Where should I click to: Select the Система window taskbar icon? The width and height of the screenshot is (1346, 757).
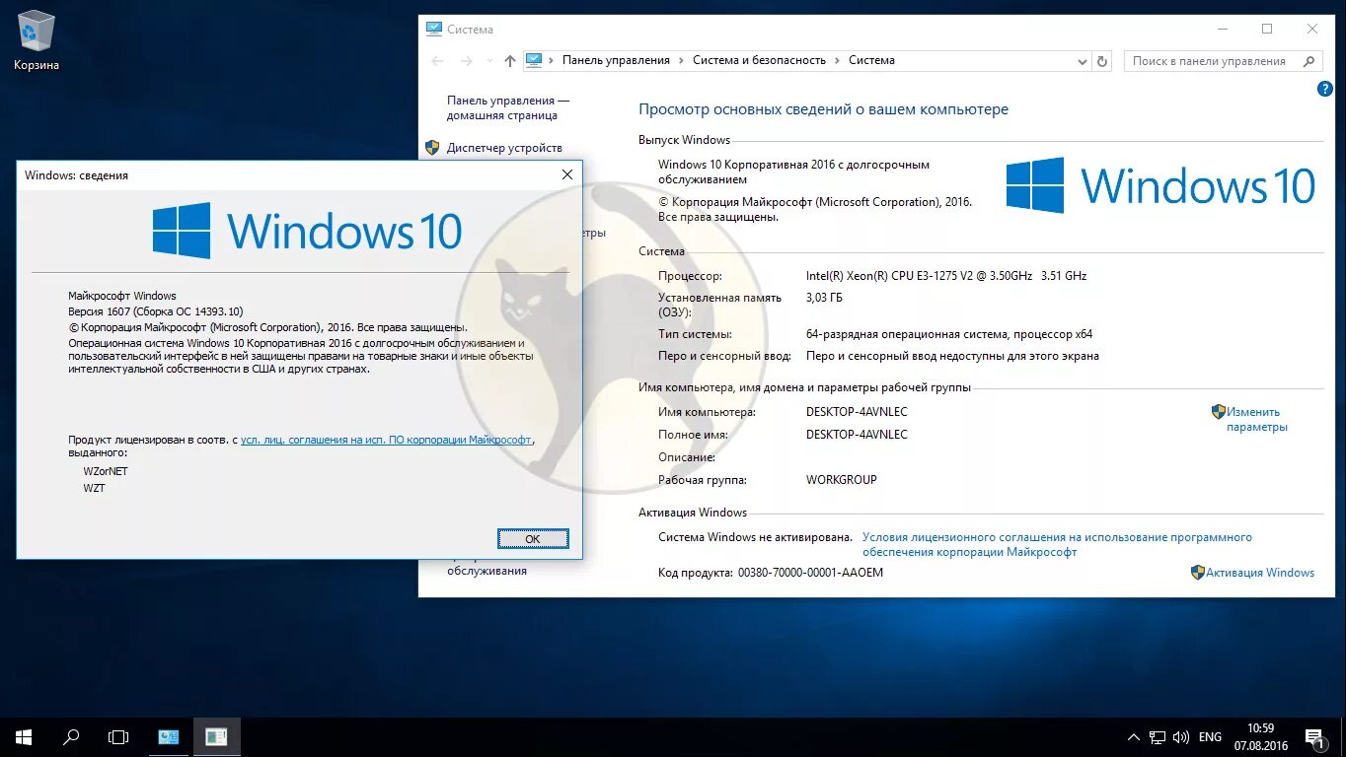tap(169, 736)
